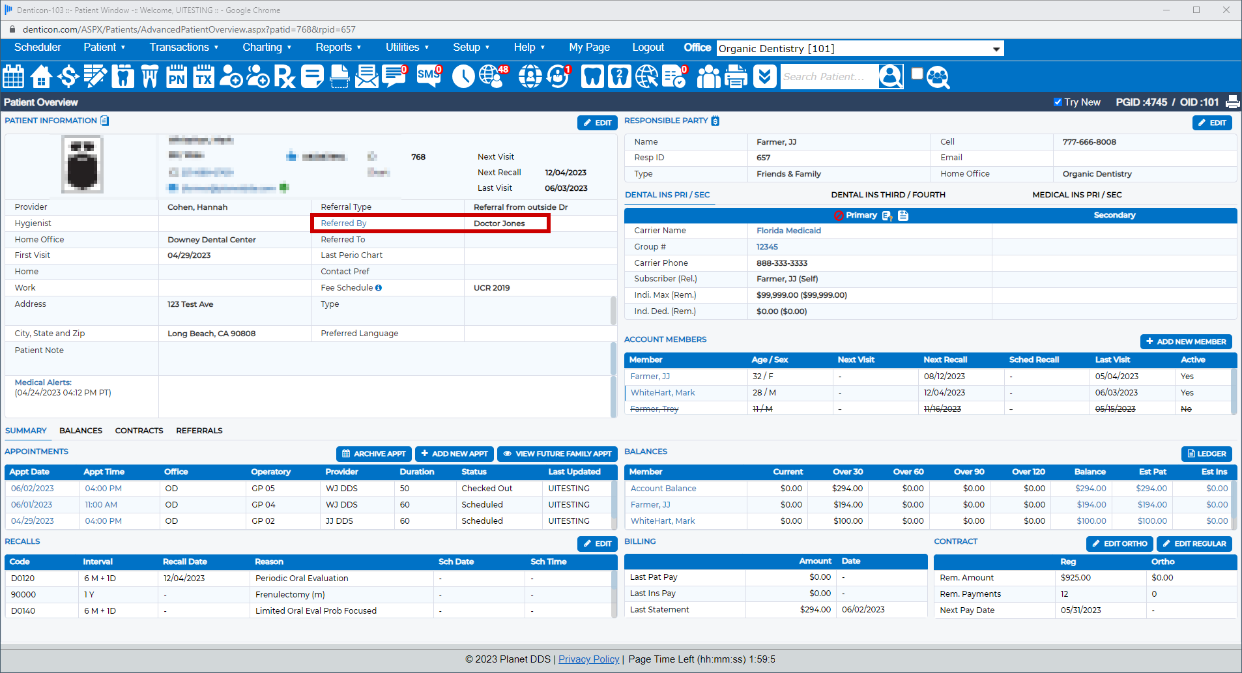This screenshot has height=673, width=1242.
Task: Open the sticky note message icon
Action: click(x=312, y=77)
